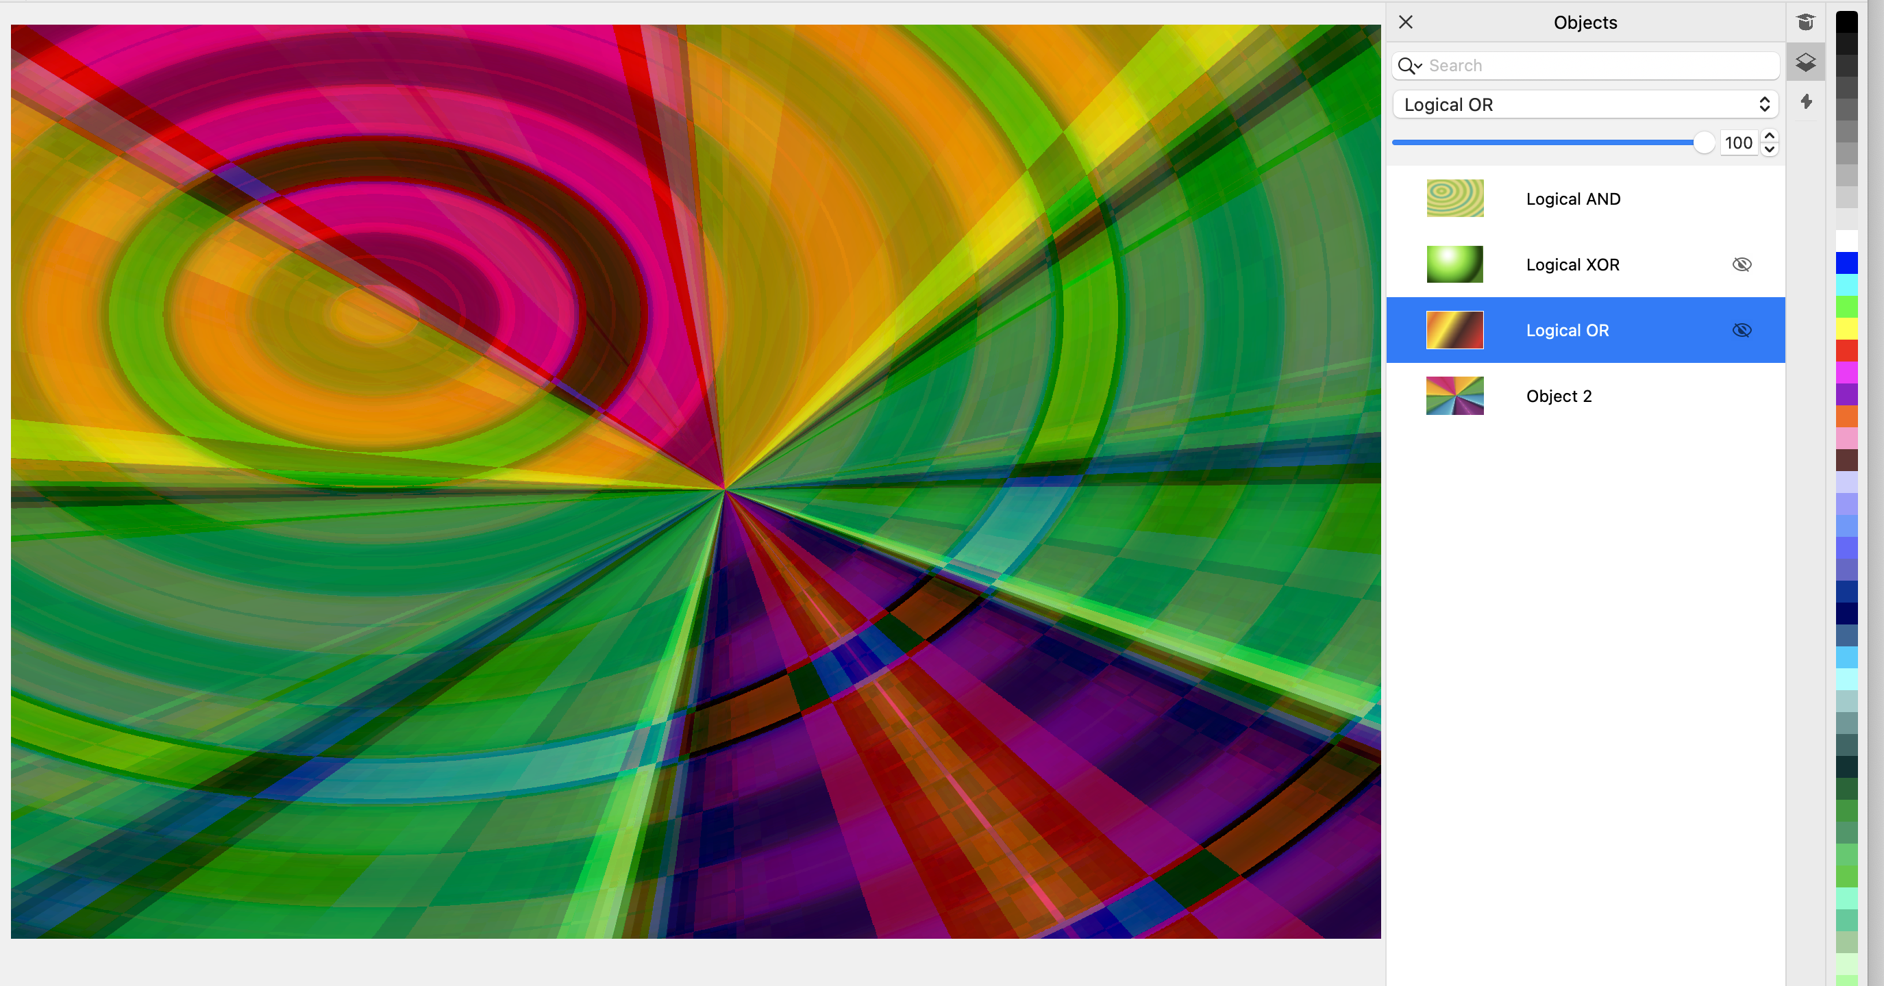
Task: Select the Object 2 row
Action: (x=1585, y=396)
